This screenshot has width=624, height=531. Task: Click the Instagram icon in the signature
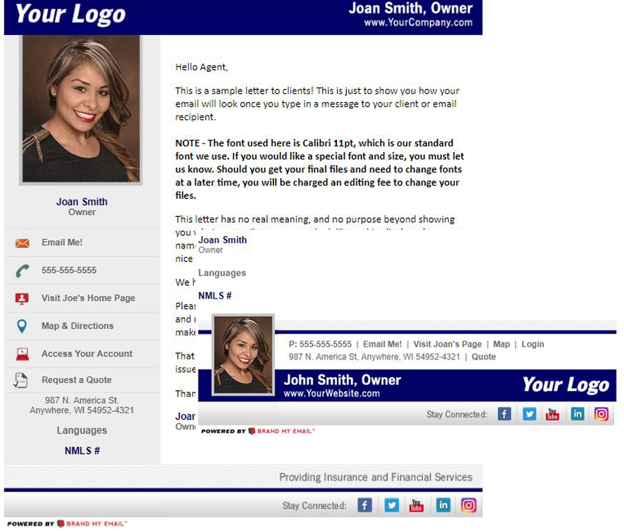[602, 414]
